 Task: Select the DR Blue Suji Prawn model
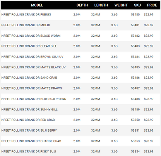[x=33, y=99]
